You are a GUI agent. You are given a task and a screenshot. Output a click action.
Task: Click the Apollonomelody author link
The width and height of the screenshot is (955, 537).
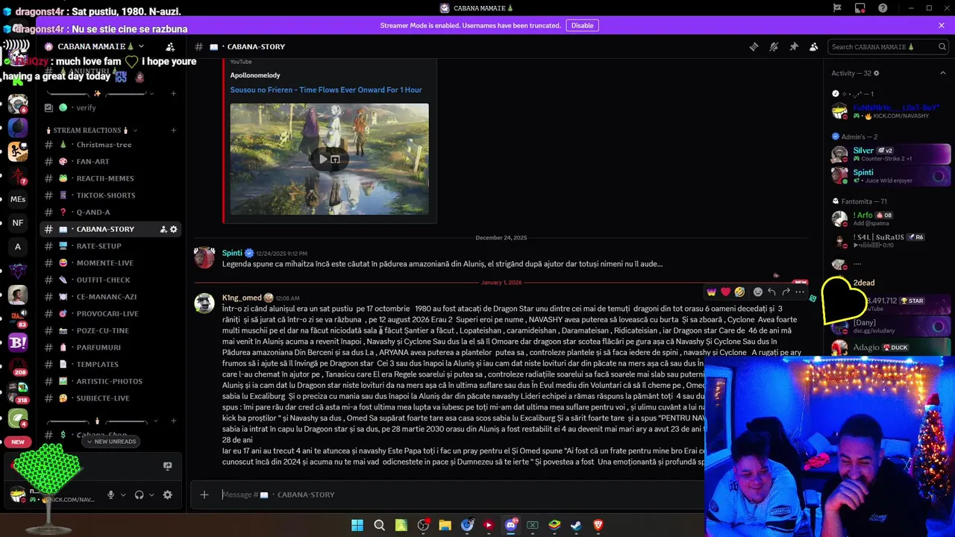(255, 75)
